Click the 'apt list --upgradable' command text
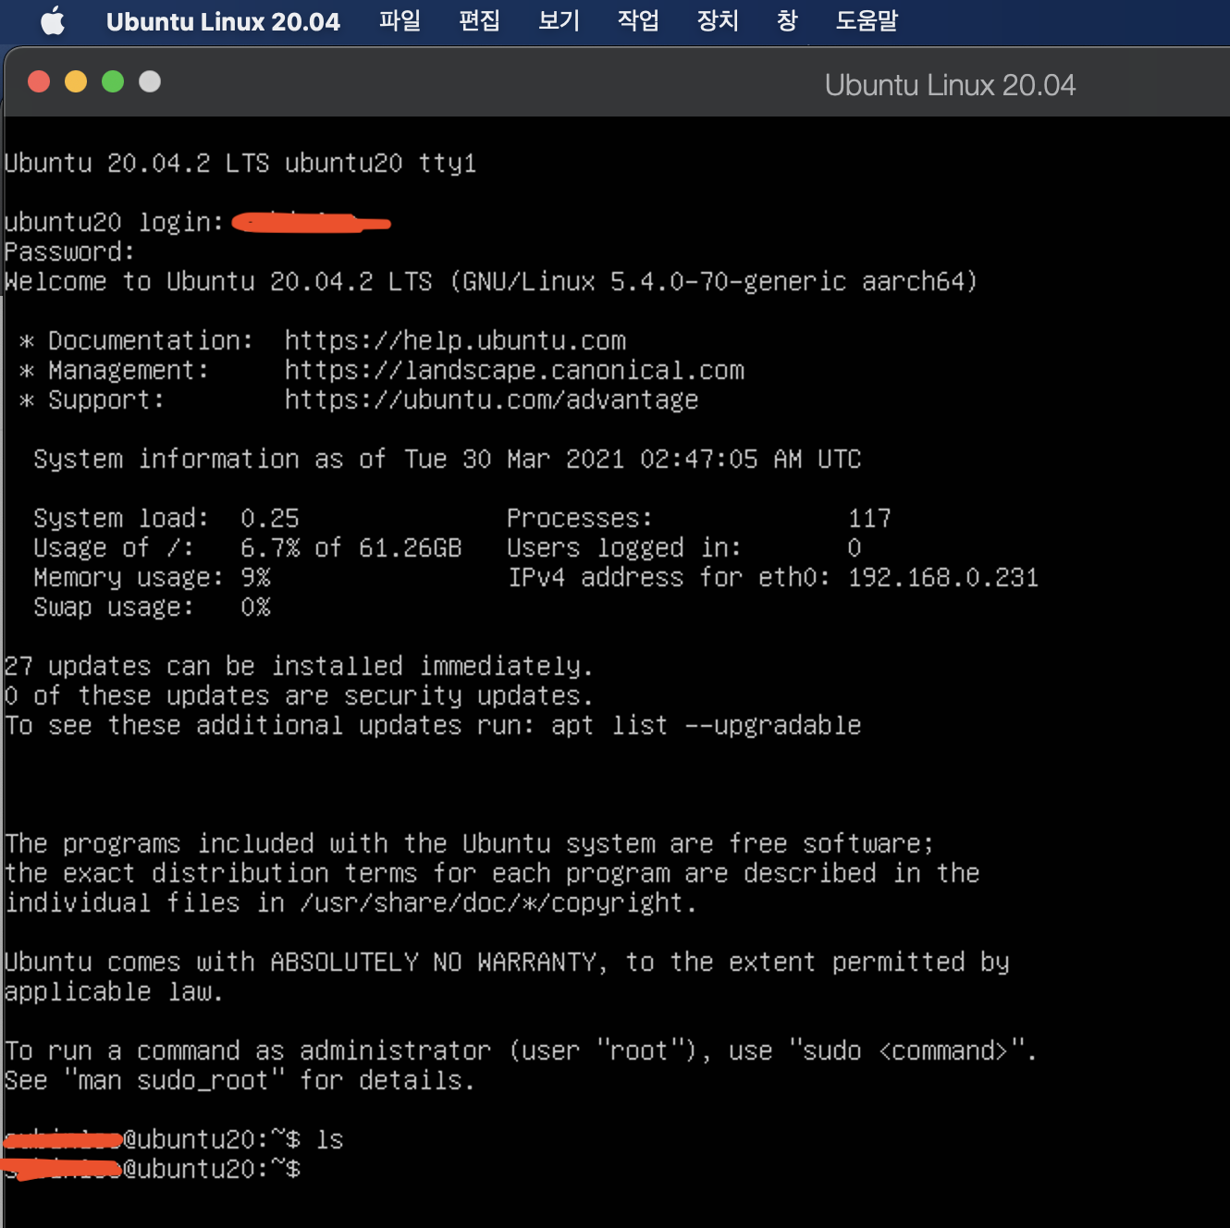Image resolution: width=1230 pixels, height=1228 pixels. click(706, 726)
